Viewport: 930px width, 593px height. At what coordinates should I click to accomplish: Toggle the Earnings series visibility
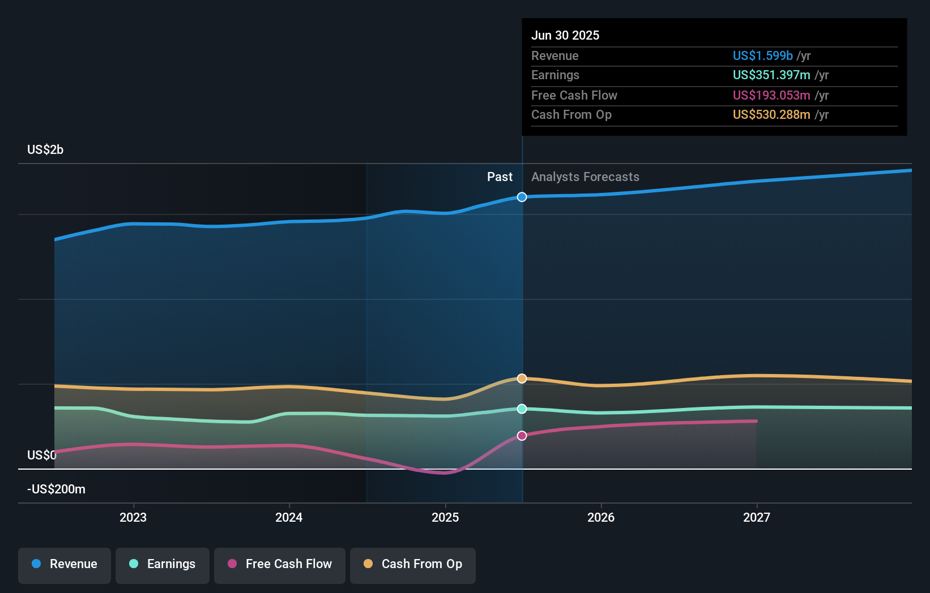(163, 564)
